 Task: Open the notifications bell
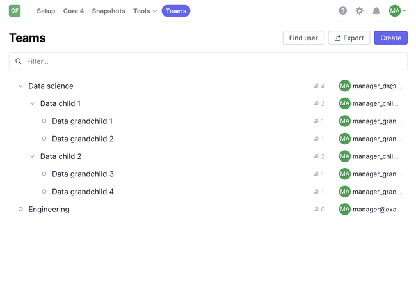[x=376, y=11]
